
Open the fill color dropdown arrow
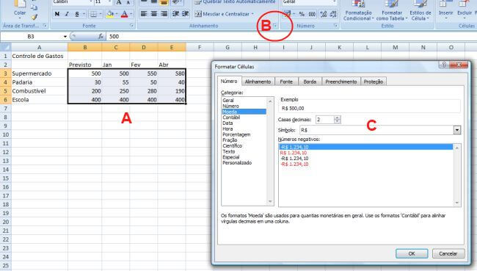click(117, 14)
